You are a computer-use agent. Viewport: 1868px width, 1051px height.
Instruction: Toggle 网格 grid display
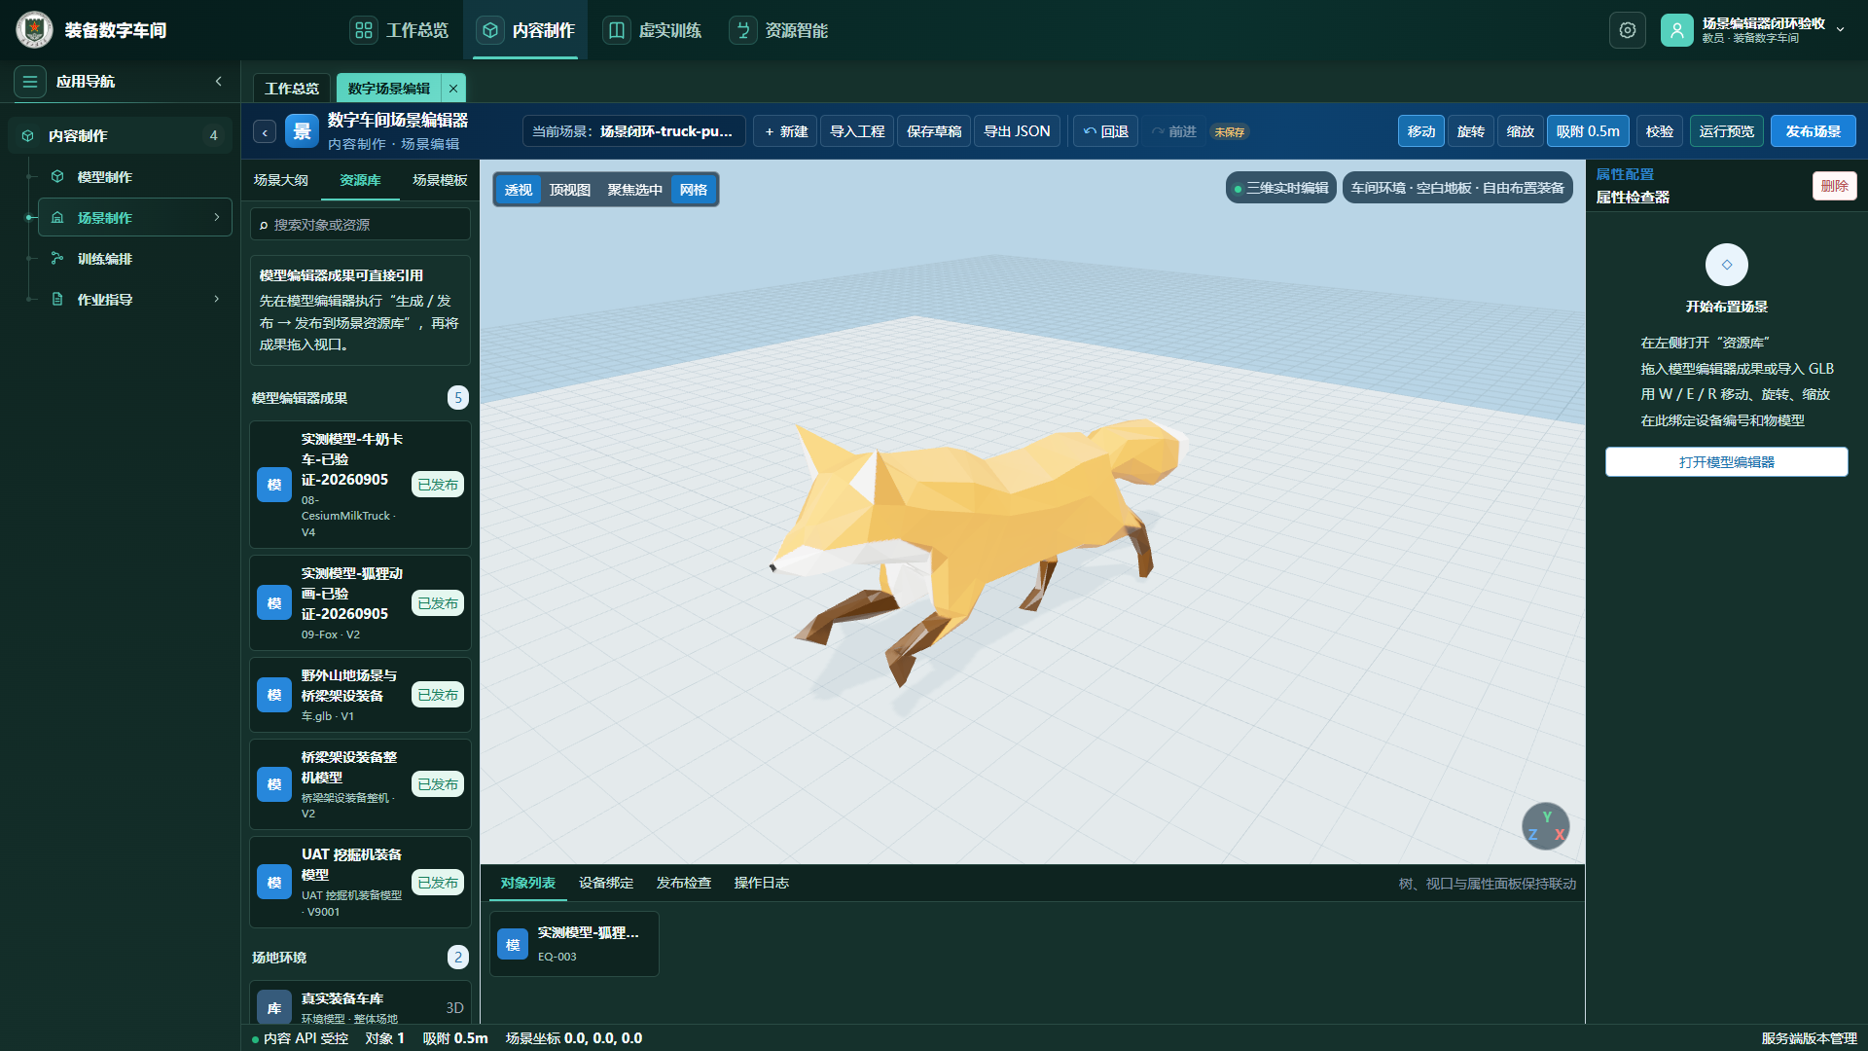tap(694, 190)
